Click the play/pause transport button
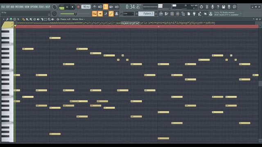This screenshot has width=262, height=147. pyautogui.click(x=67, y=7)
